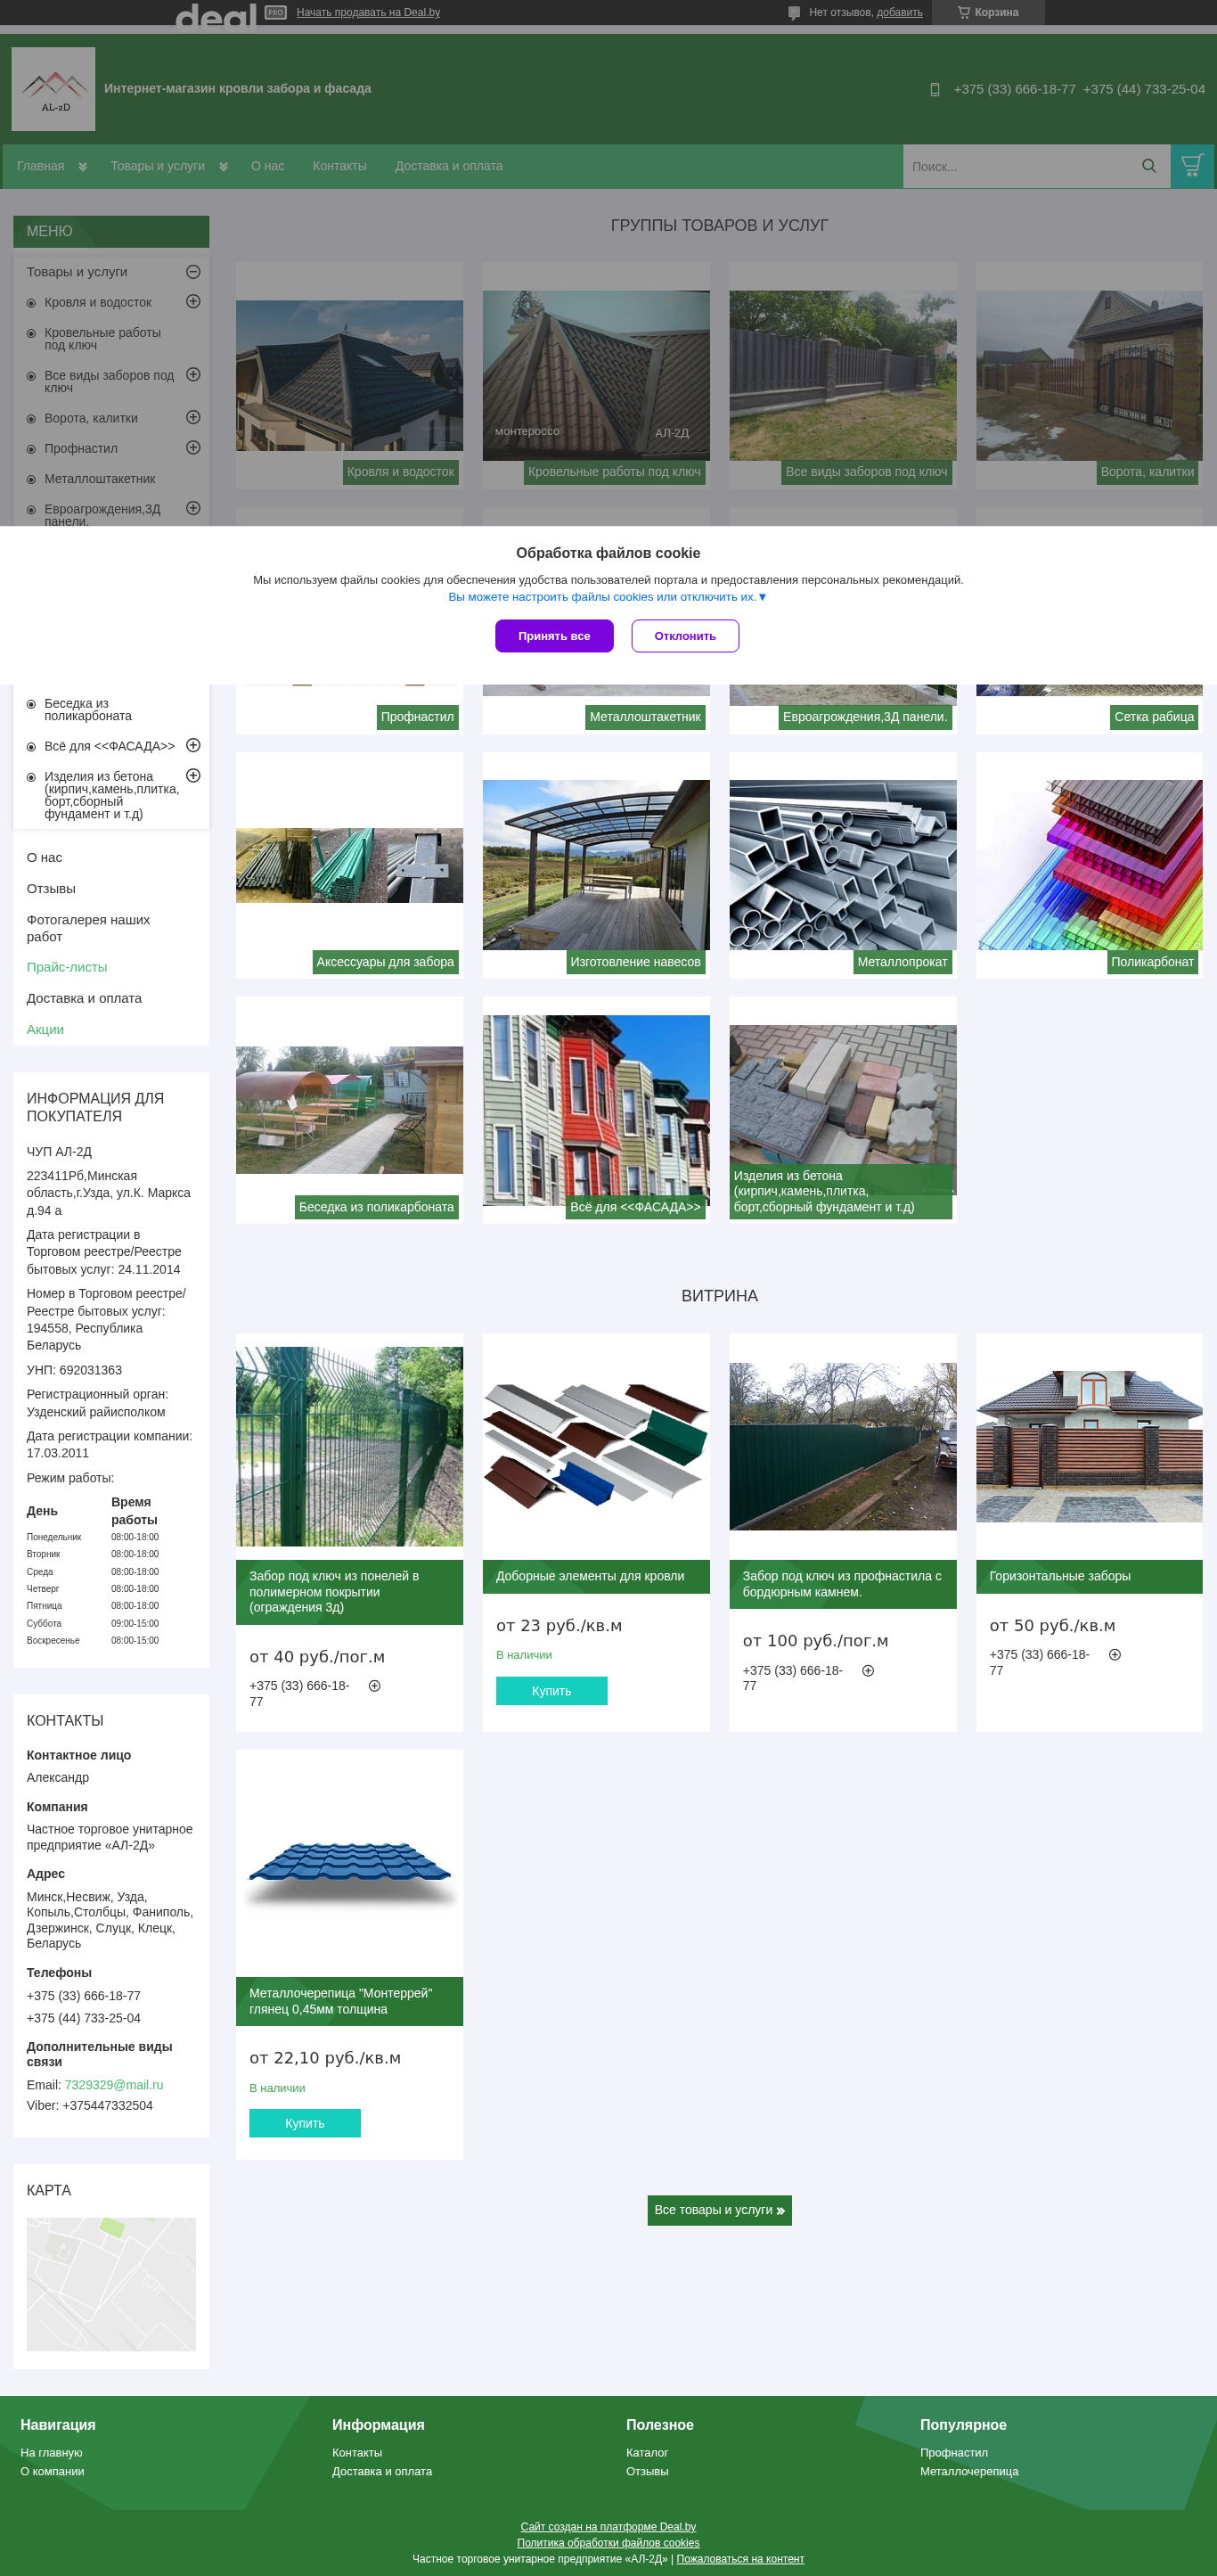This screenshot has width=1217, height=2576.
Task: Open Фотогалерея наших работ sidebar link
Action: 88,928
